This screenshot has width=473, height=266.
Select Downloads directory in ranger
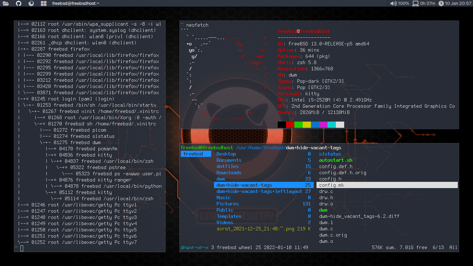(264, 173)
